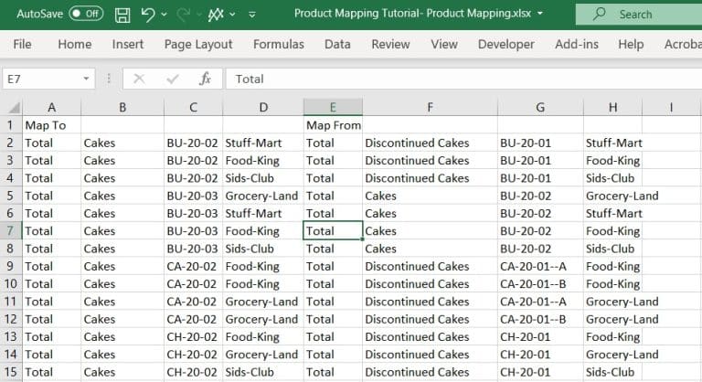This screenshot has height=382, width=702.
Task: Click the Search magnifier icon
Action: (599, 14)
